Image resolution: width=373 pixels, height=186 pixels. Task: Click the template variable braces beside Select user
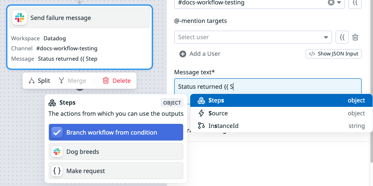[x=342, y=37]
